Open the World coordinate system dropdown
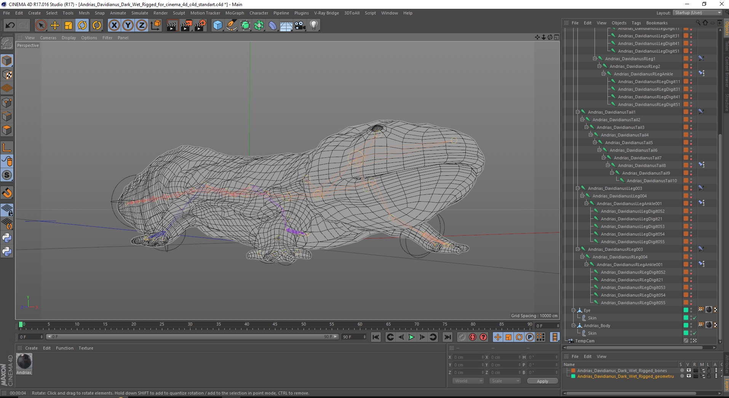Image resolution: width=729 pixels, height=398 pixels. (468, 381)
